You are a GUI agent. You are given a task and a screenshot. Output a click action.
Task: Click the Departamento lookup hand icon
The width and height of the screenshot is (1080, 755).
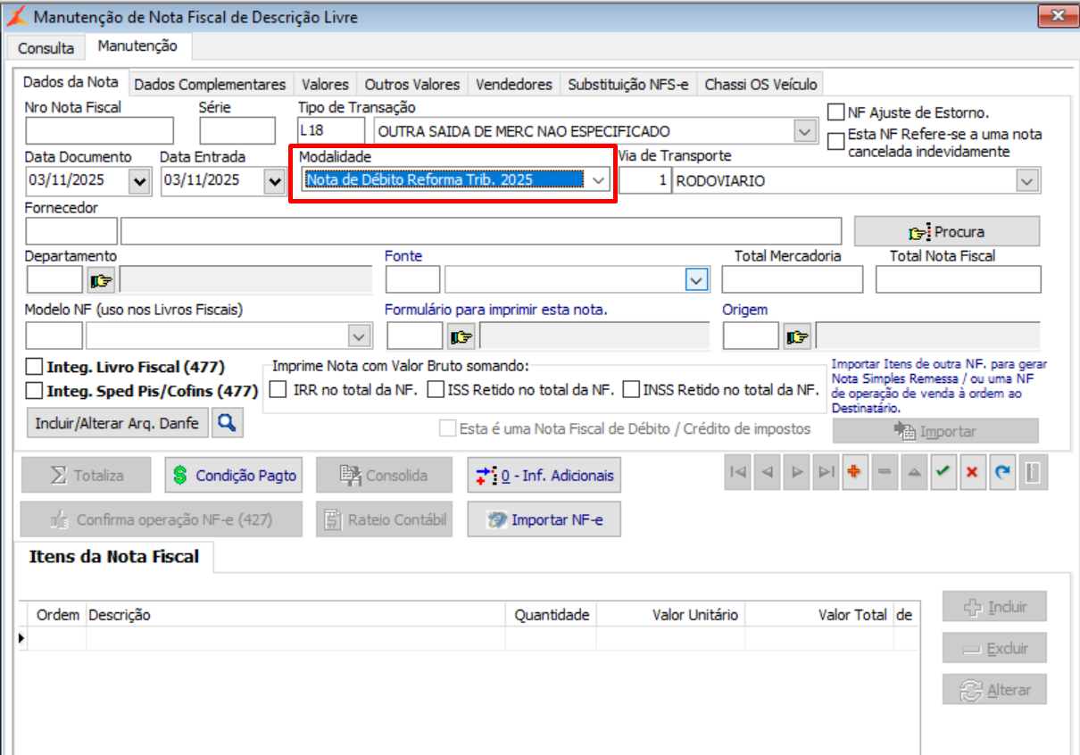[102, 280]
